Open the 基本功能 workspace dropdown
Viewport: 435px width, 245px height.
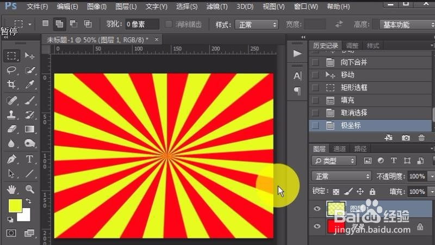[407, 24]
